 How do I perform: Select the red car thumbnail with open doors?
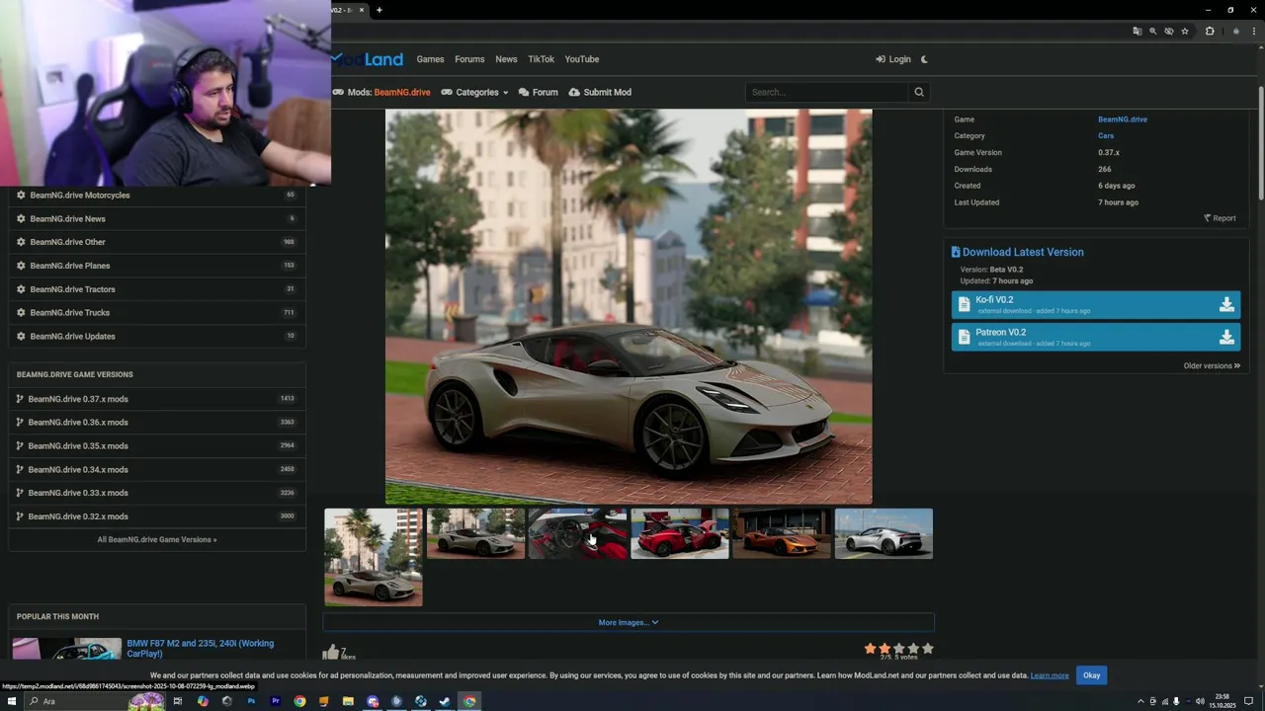tap(680, 533)
